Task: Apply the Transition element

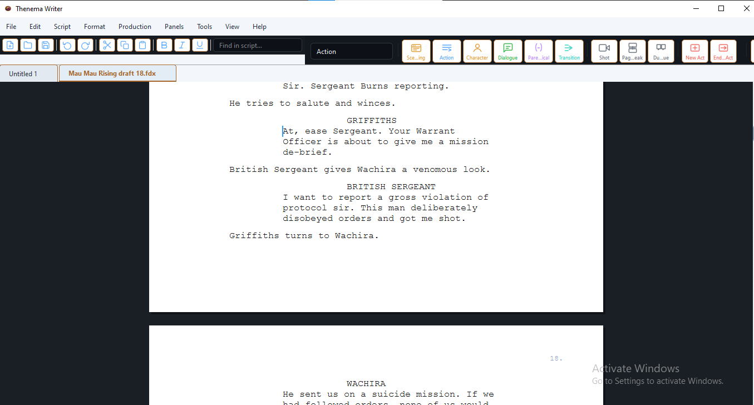Action: point(569,51)
